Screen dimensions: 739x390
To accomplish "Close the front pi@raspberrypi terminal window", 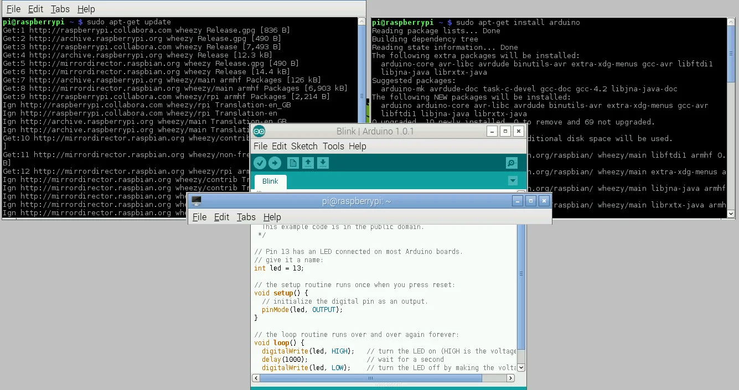I will 544,201.
